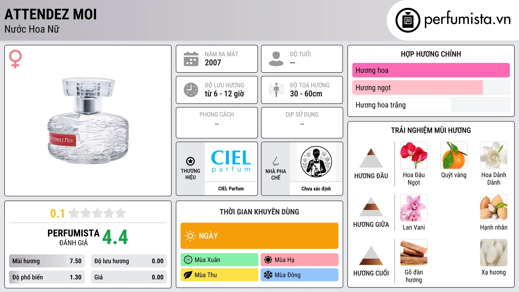Screen dimensions: 519x292
Task: Click the launch year value 2007
Action: pyautogui.click(x=213, y=63)
